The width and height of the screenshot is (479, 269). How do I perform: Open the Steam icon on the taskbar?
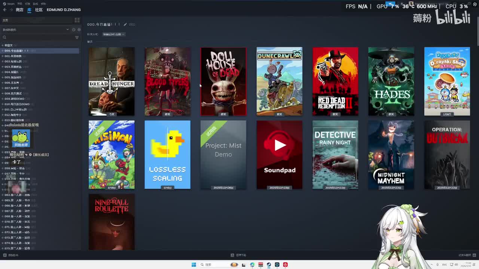point(269,265)
